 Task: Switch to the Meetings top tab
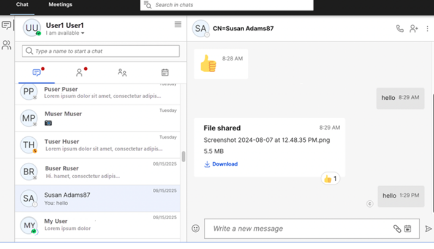[60, 4]
